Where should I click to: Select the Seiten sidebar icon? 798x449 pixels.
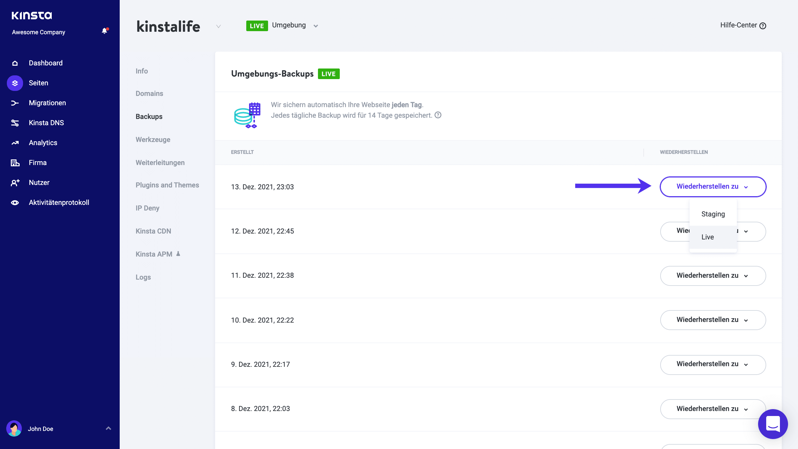[x=15, y=83]
